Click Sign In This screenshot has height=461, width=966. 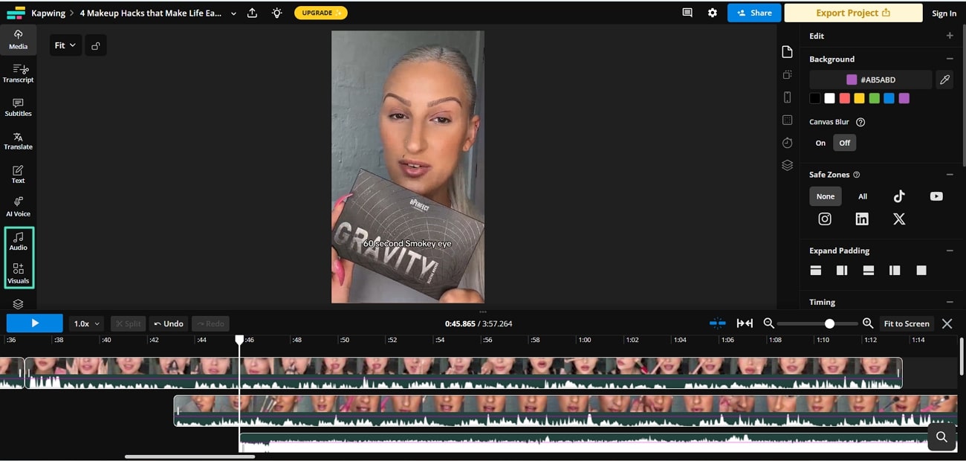[944, 13]
